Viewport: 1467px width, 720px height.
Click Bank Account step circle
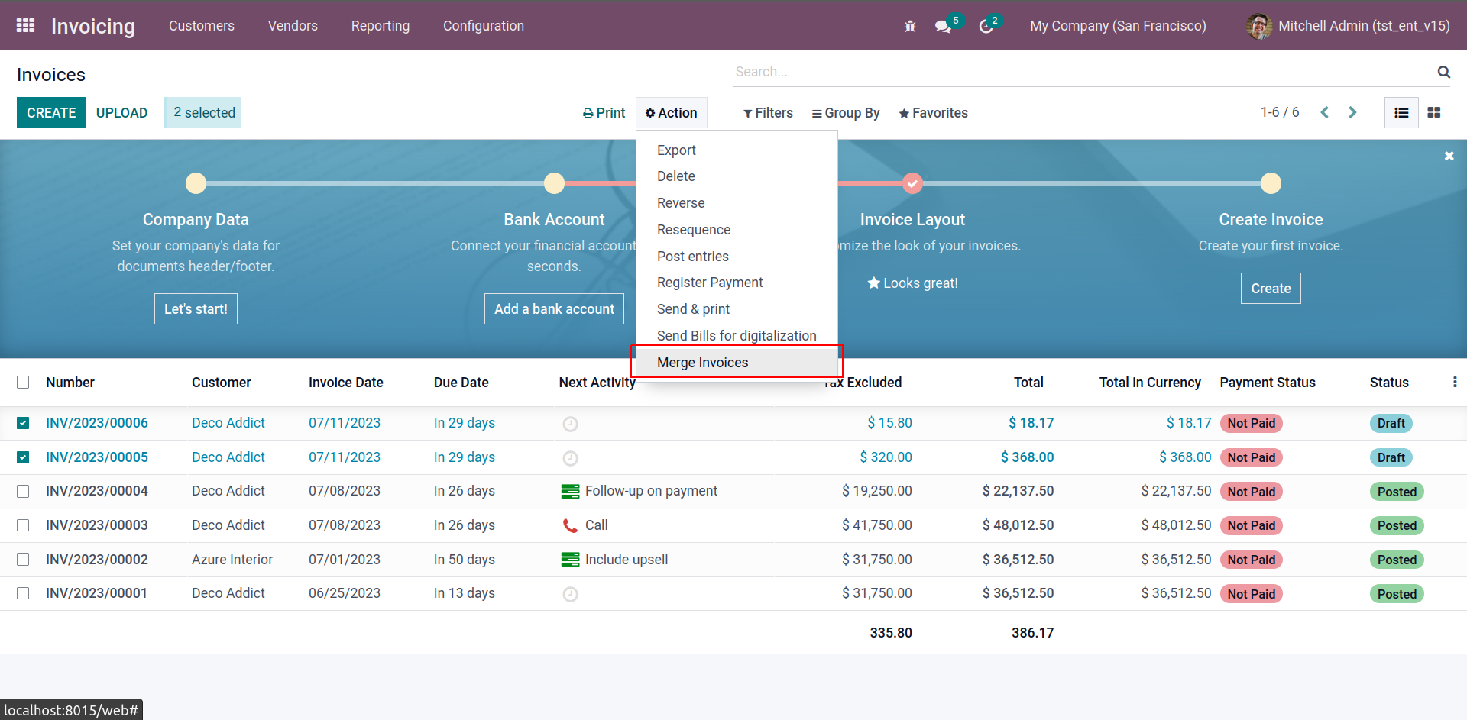[x=554, y=183]
